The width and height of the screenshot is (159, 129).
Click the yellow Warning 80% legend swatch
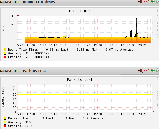tap(5, 122)
